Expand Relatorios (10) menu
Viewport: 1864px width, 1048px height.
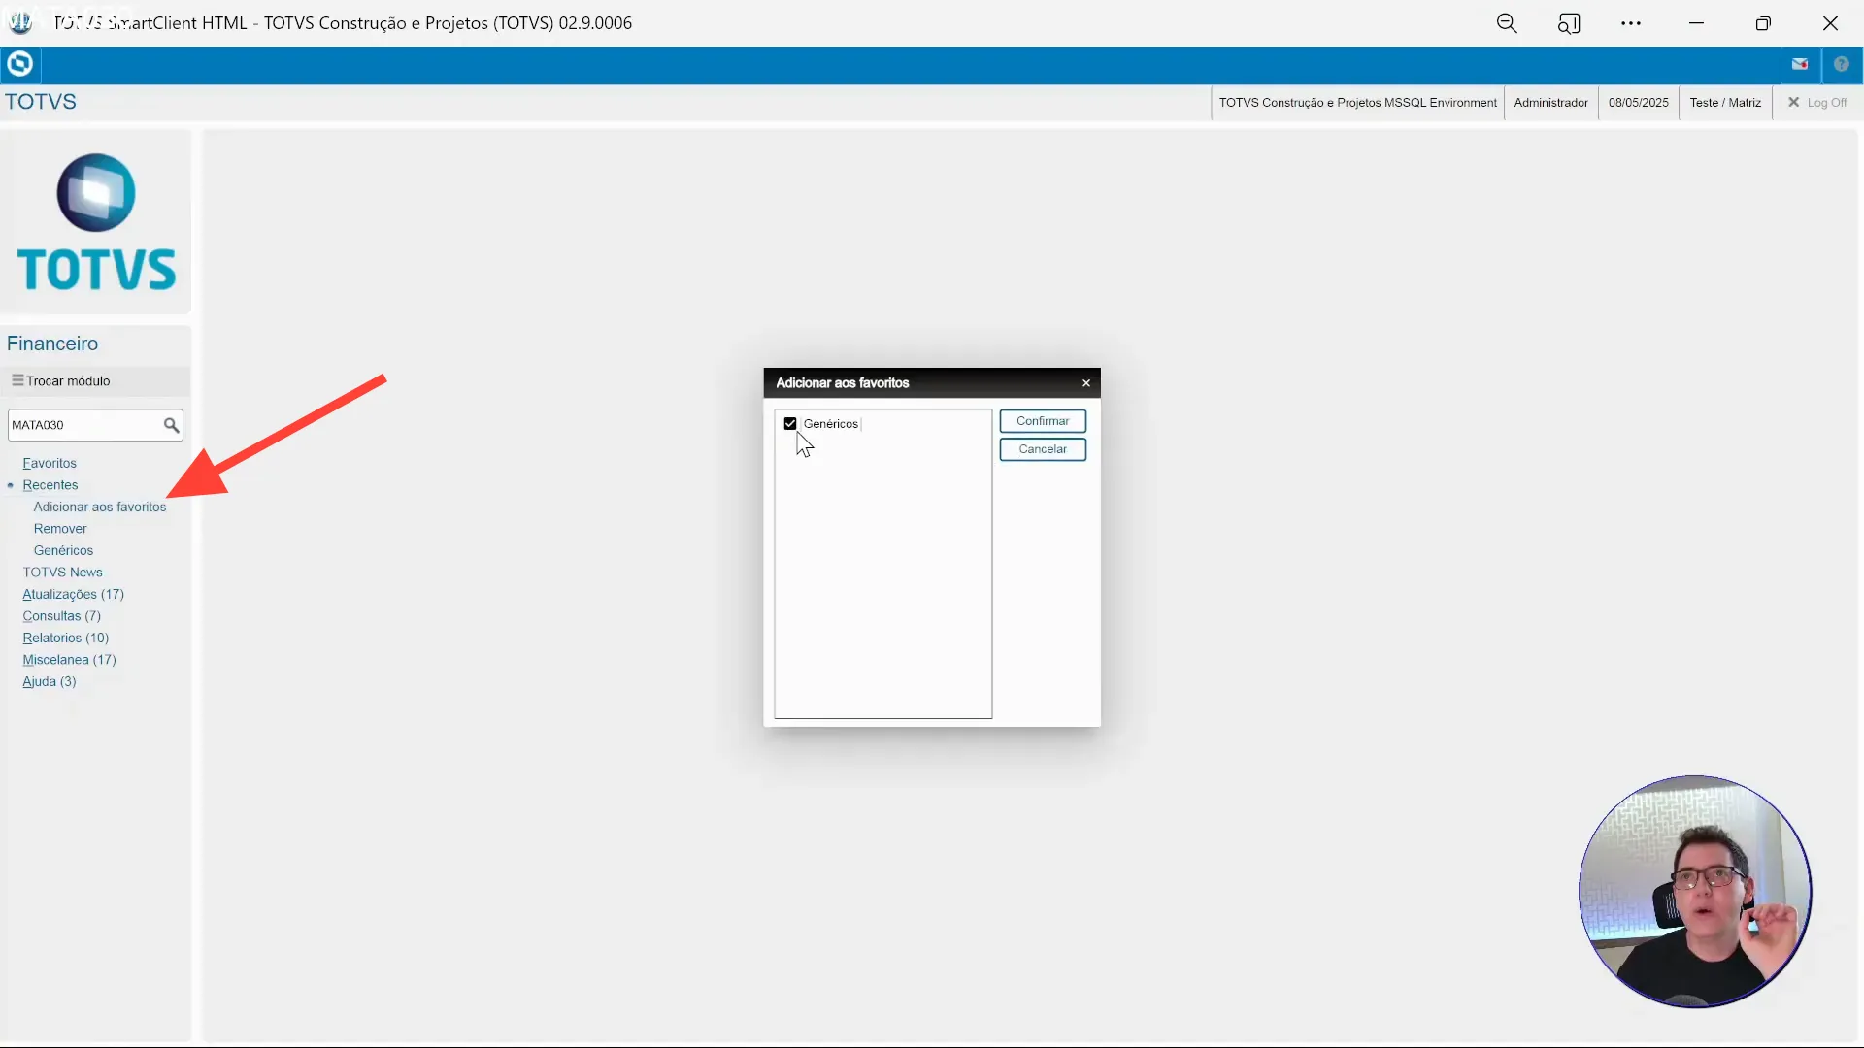65,638
